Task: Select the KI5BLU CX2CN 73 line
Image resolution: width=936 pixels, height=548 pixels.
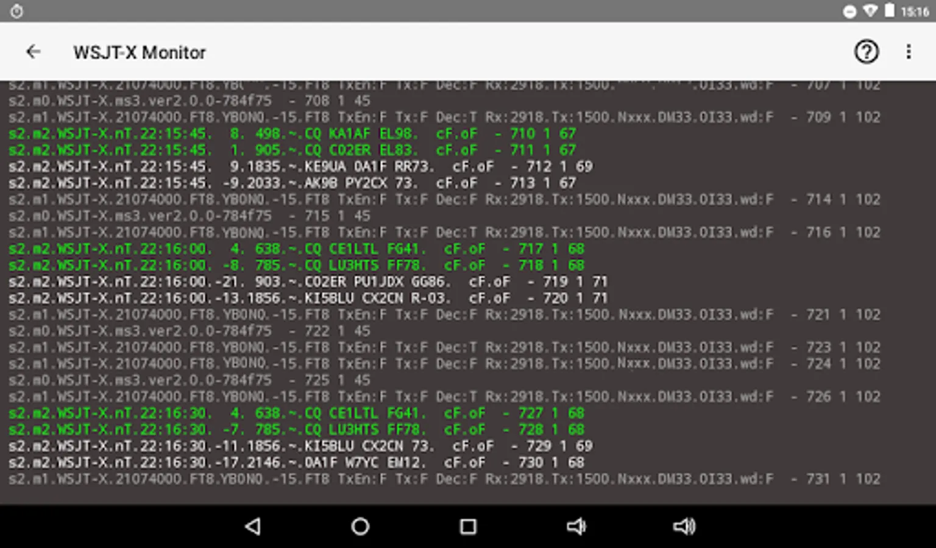Action: (300, 446)
